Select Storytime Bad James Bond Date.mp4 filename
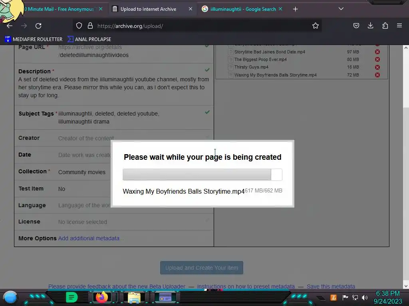The width and height of the screenshot is (409, 306). pyautogui.click(x=270, y=52)
